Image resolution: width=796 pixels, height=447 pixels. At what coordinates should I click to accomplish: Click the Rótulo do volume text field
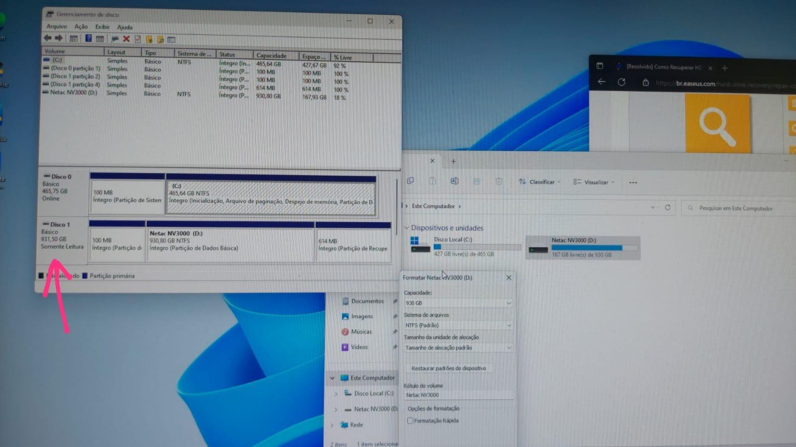(458, 395)
